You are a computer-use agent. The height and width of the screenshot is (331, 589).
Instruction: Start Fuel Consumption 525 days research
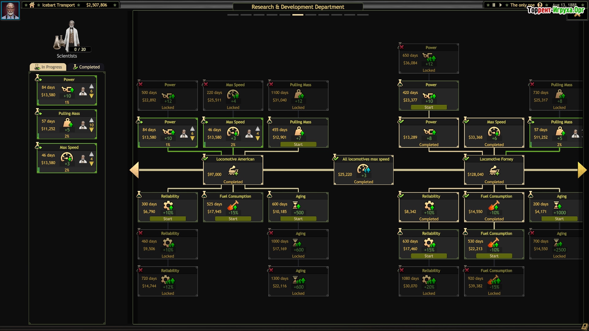pos(233,219)
